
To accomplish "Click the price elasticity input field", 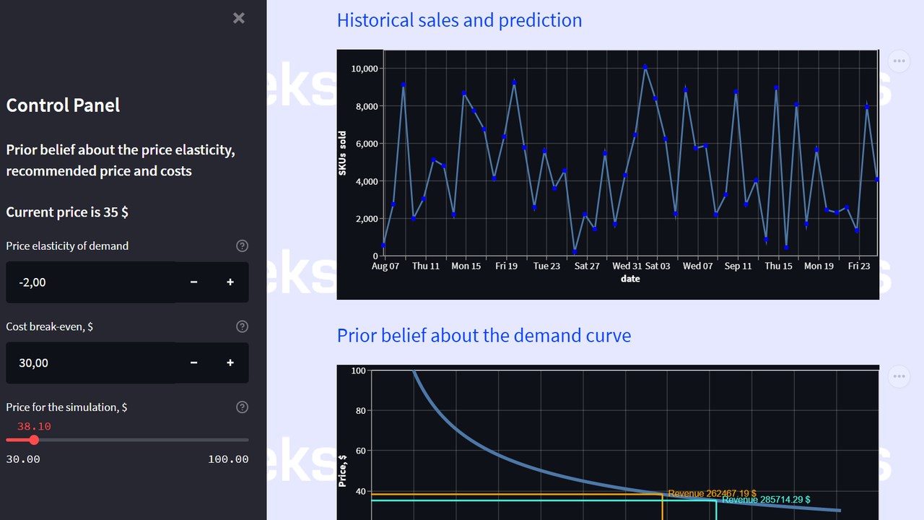I will [90, 282].
